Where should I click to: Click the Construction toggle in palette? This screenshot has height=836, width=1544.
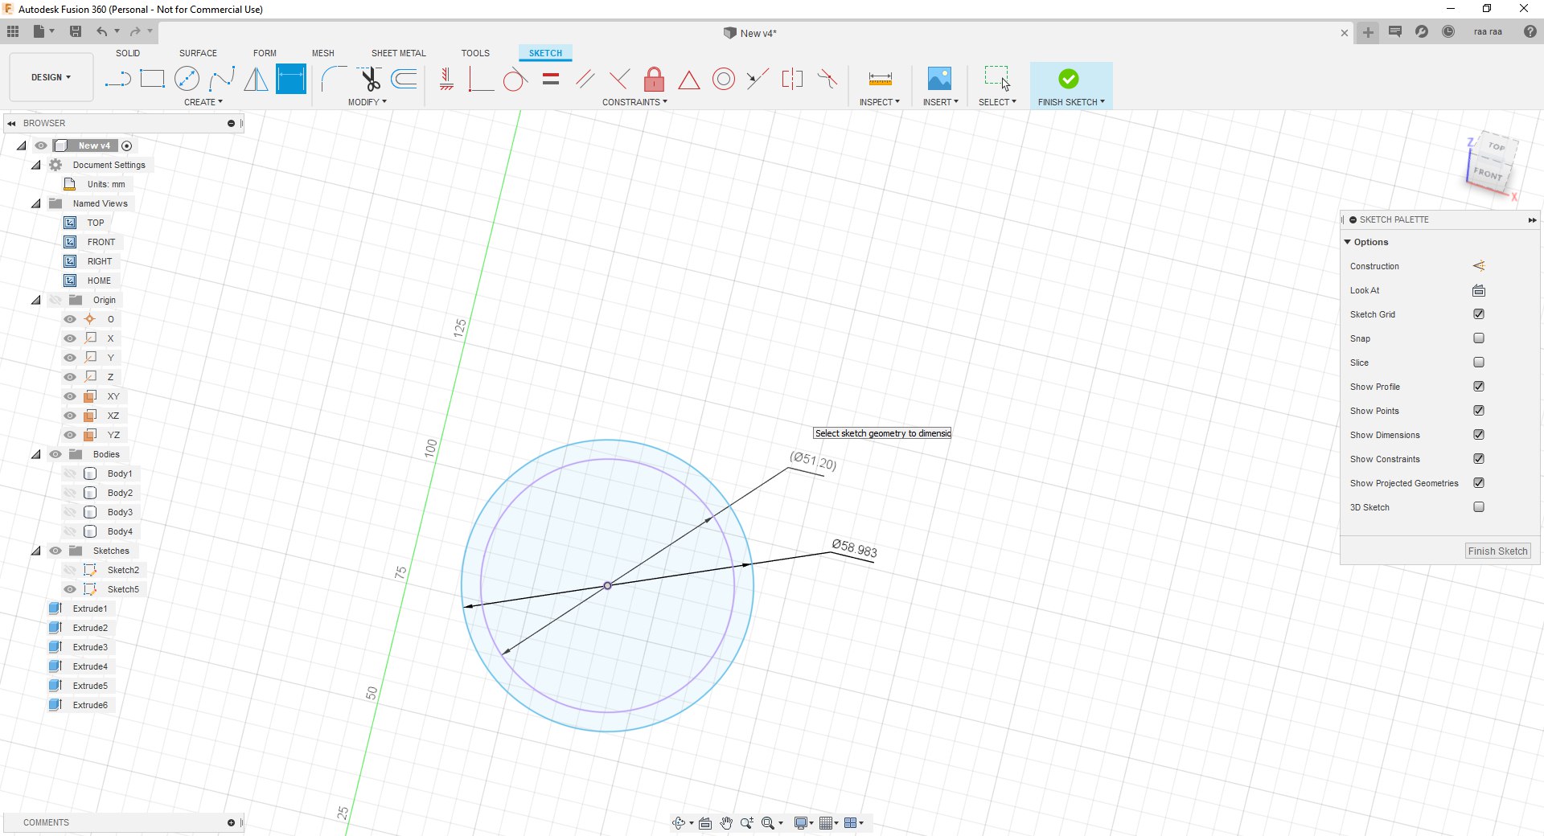point(1478,266)
